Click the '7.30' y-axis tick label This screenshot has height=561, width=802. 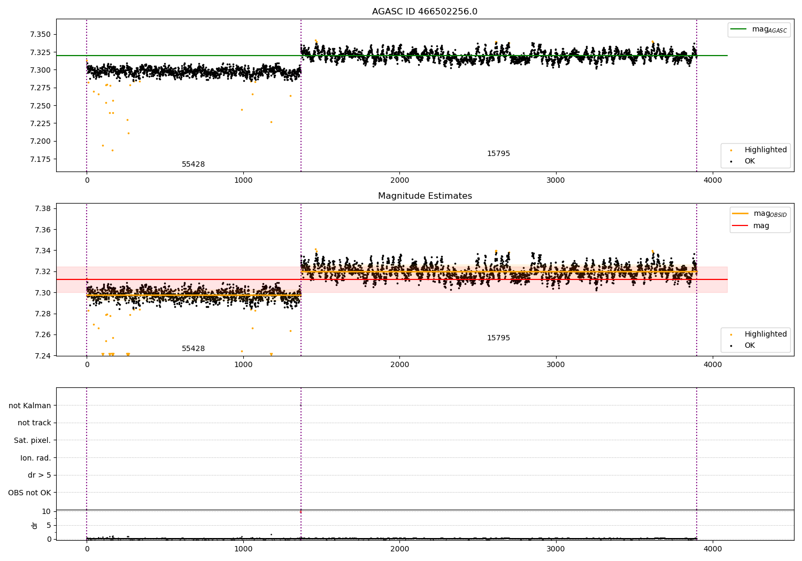coord(43,293)
